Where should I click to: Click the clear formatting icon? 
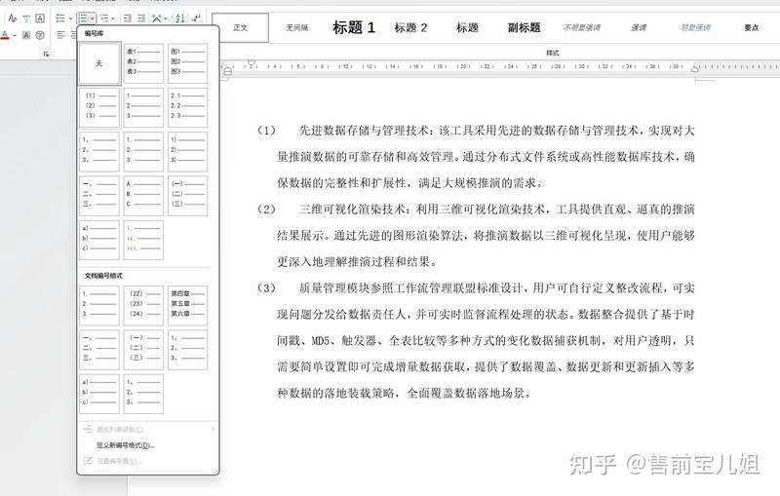pyautogui.click(x=13, y=19)
